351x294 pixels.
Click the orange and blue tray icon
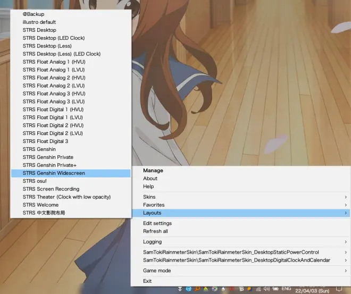pyautogui.click(x=249, y=289)
